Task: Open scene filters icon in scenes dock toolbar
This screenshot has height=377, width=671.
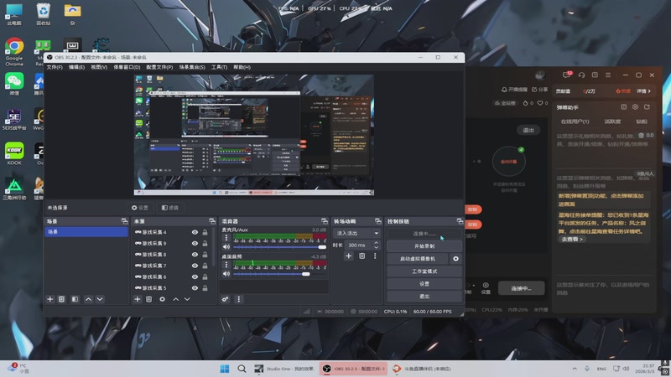Action: 75,299
